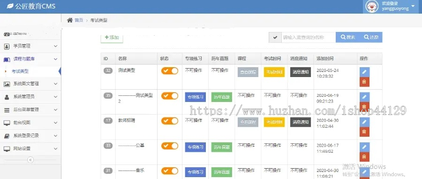
Task: Click the 考试类型 breadcrumb text
Action: coord(98,20)
